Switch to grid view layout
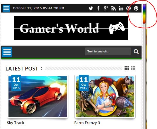The image size is (157, 129). [x=127, y=68]
